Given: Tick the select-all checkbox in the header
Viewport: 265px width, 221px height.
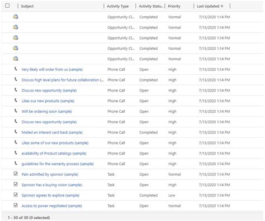Looking at the screenshot, I should 7,6.
